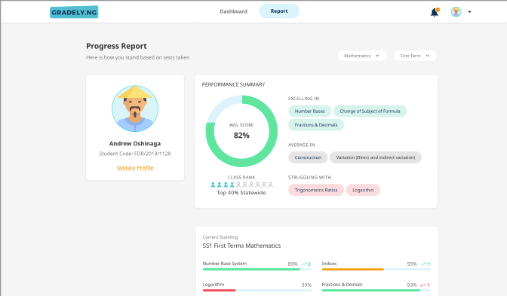Click the GRADELY.NG logo
507x296 pixels.
[x=74, y=12]
